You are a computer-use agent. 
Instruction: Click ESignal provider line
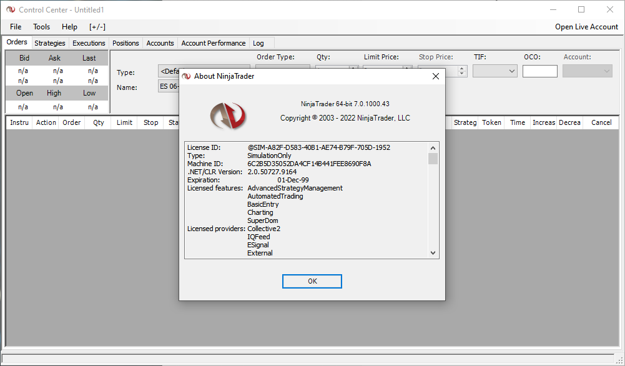[x=258, y=245]
